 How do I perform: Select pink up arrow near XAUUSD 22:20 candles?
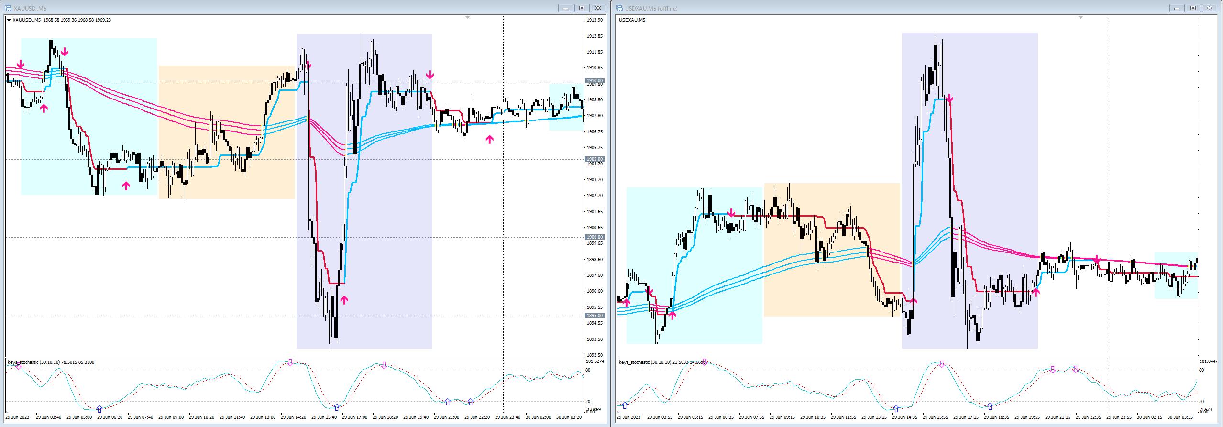click(x=489, y=139)
